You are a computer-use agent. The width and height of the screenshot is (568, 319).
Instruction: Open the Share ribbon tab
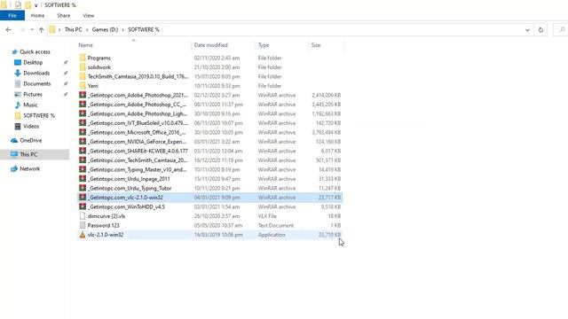[63, 16]
